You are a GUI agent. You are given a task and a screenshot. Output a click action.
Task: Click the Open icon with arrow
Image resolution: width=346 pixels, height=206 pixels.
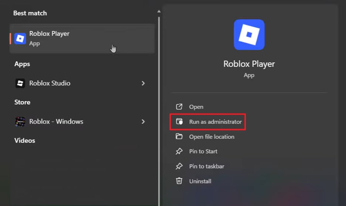pyautogui.click(x=179, y=107)
